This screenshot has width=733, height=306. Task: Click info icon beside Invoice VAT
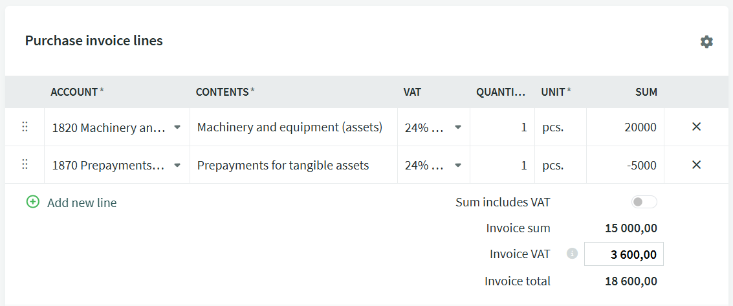(572, 254)
